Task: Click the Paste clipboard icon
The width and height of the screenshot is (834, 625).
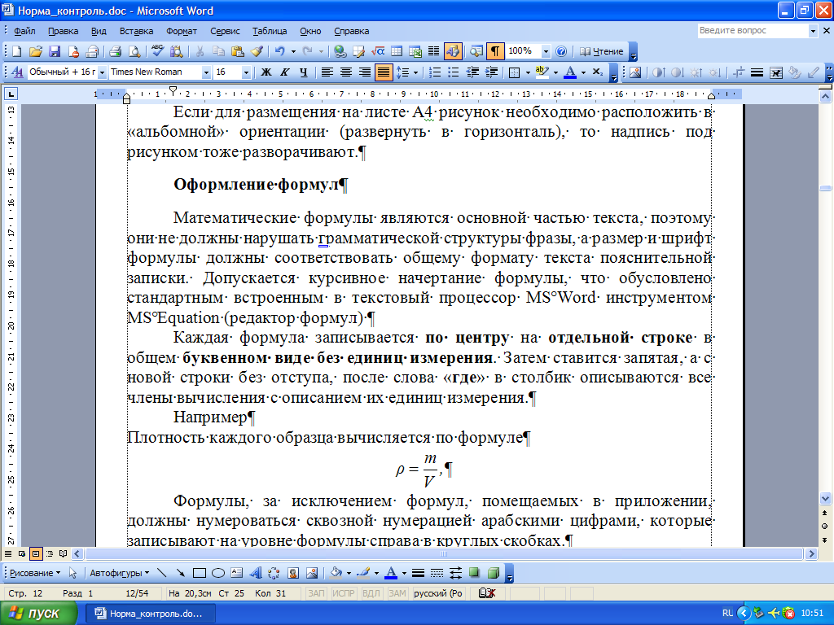Action: click(238, 51)
